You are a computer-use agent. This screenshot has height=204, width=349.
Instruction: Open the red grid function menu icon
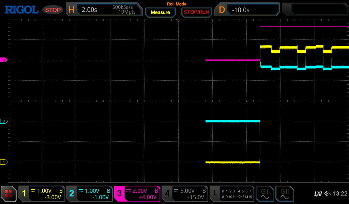9,193
